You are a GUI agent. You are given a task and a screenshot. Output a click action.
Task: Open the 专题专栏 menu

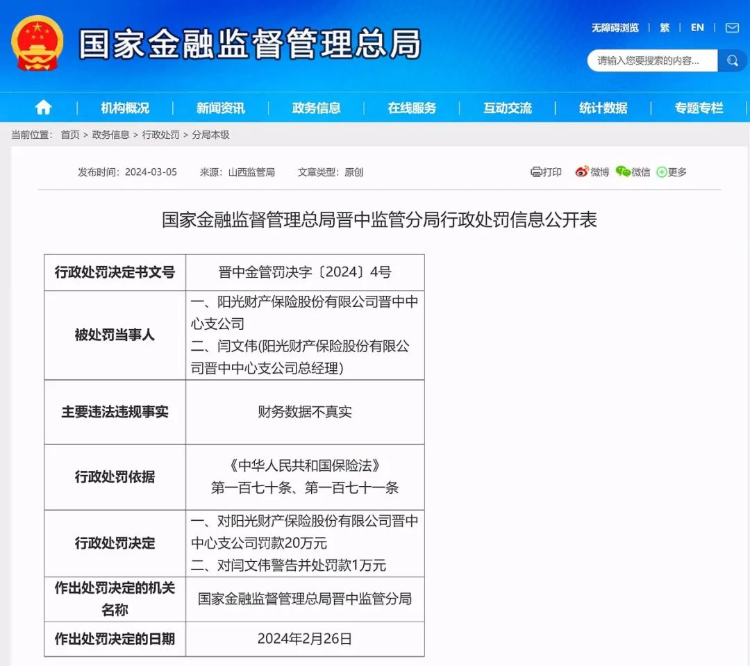click(699, 108)
